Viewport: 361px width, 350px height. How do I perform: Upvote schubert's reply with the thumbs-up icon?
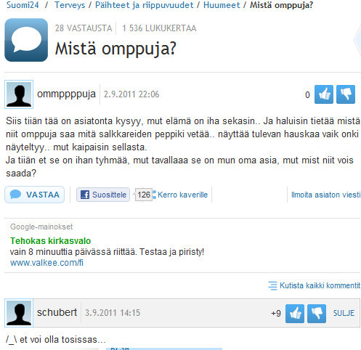click(295, 314)
